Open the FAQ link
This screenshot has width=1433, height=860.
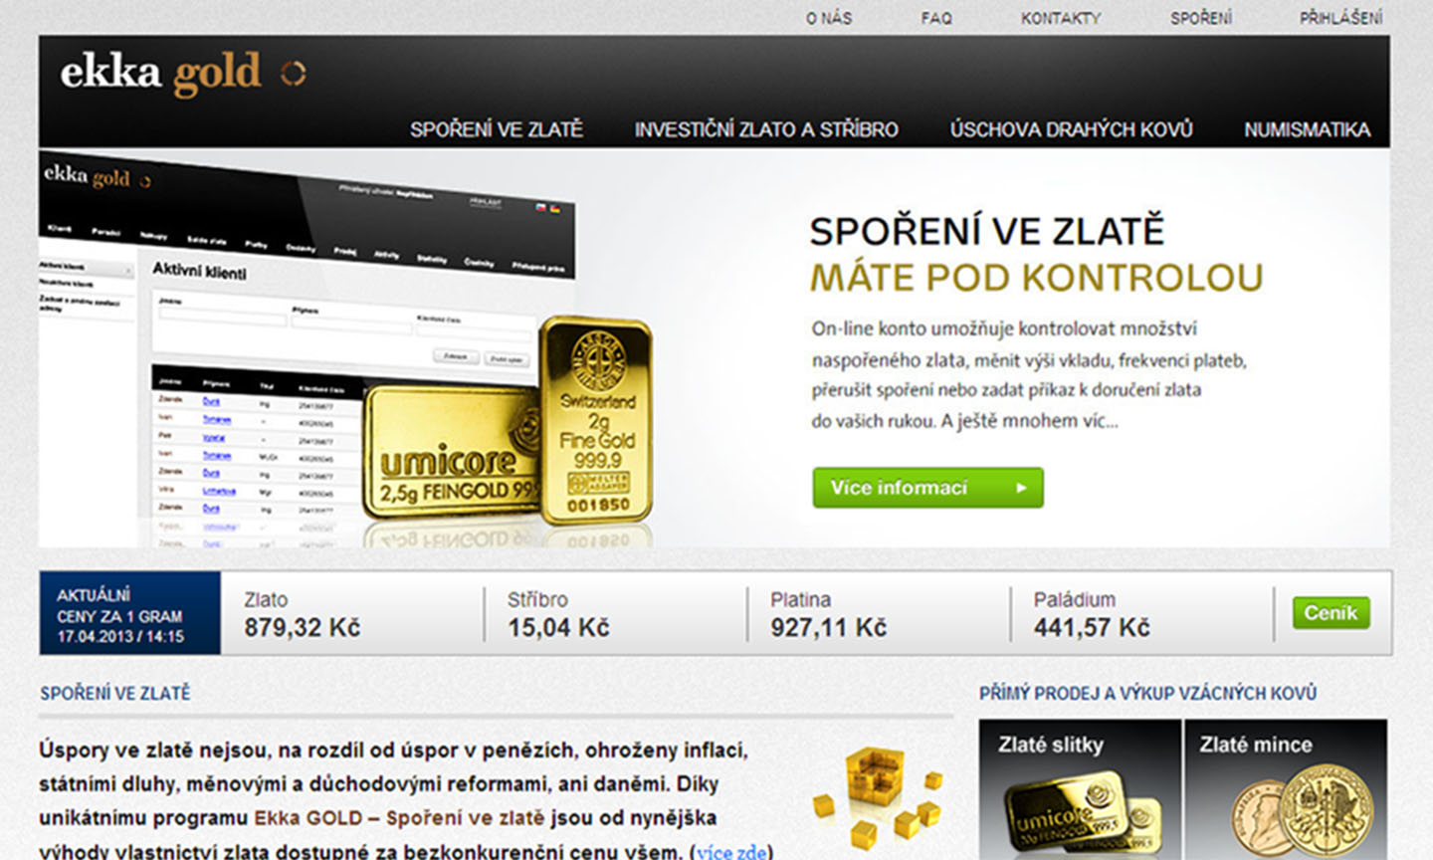936,18
